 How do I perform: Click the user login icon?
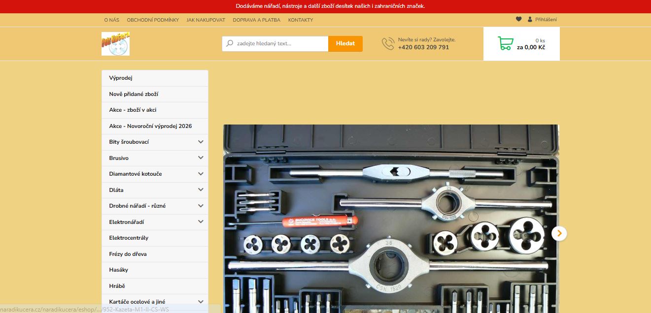coord(530,20)
